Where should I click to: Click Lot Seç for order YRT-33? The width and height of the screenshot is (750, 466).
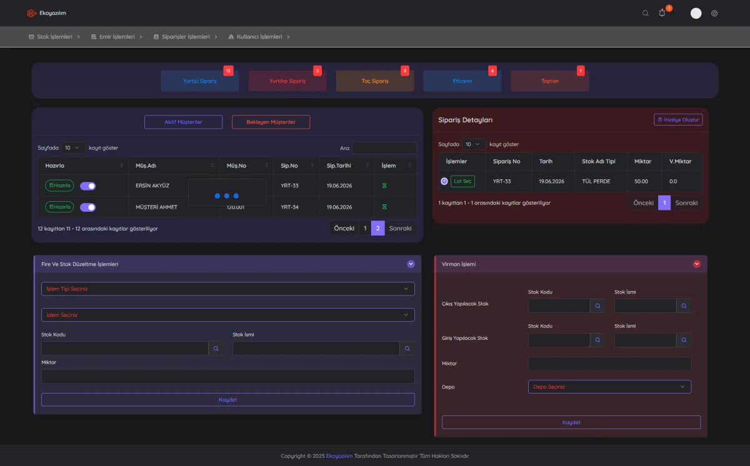(x=463, y=181)
